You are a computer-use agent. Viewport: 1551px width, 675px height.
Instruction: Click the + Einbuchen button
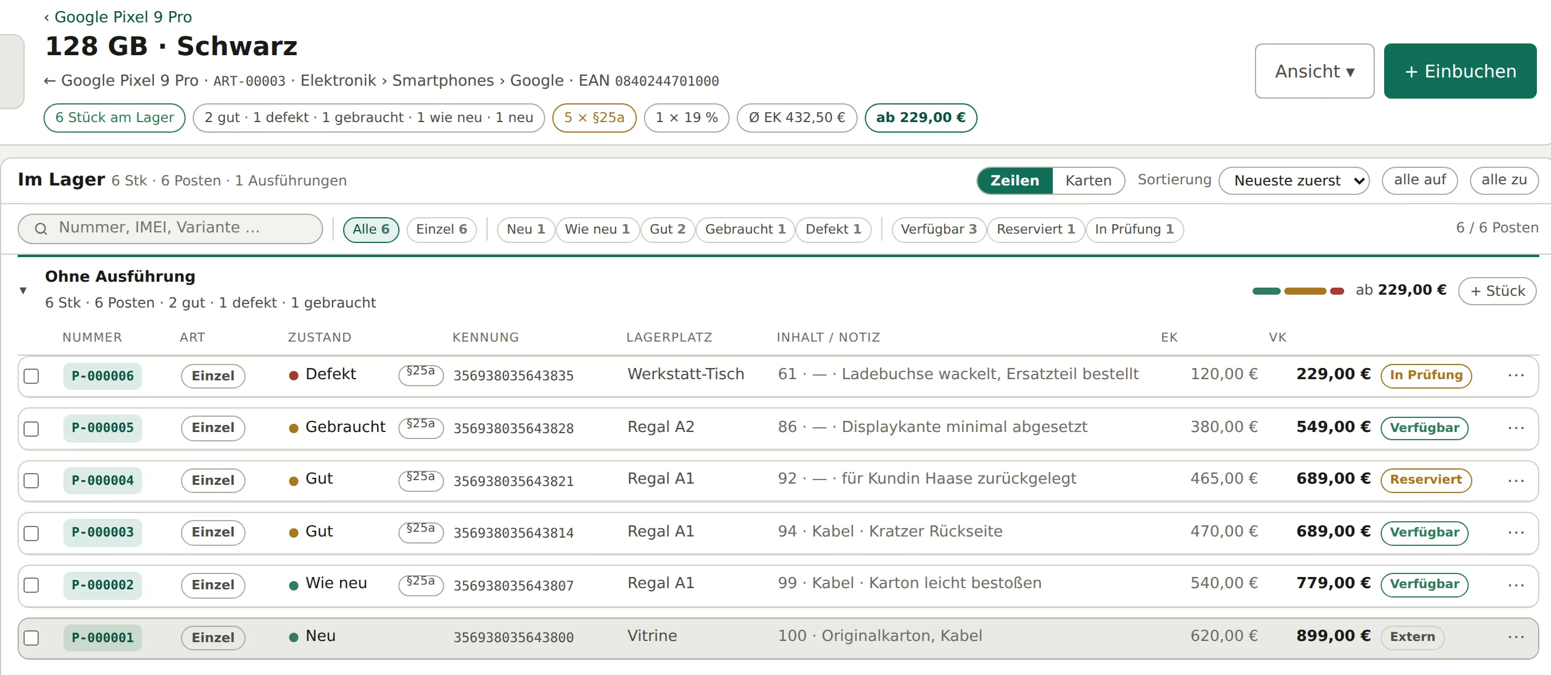click(1459, 71)
